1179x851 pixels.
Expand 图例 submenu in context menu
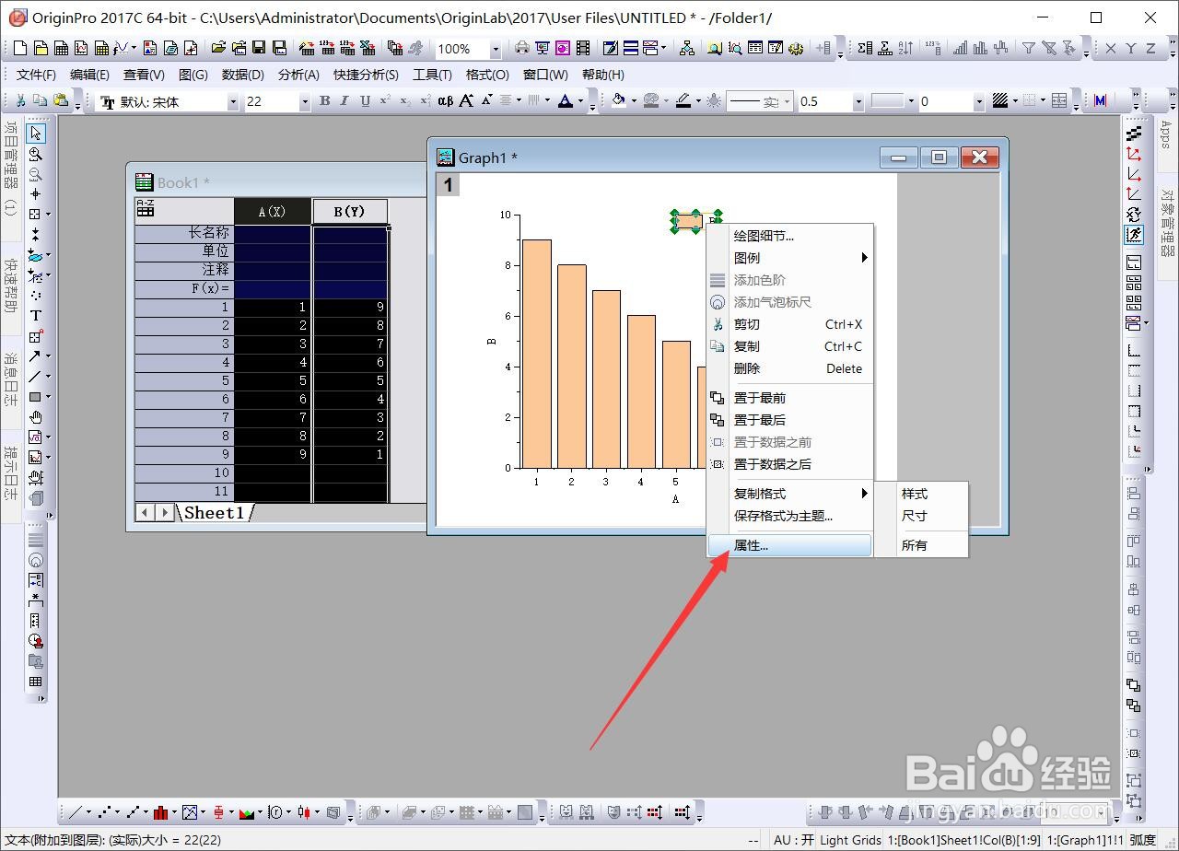tap(789, 258)
